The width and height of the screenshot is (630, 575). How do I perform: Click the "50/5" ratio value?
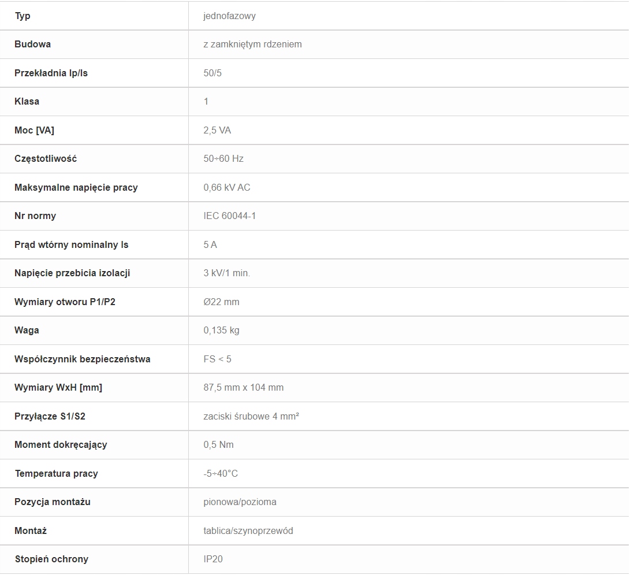tap(213, 73)
